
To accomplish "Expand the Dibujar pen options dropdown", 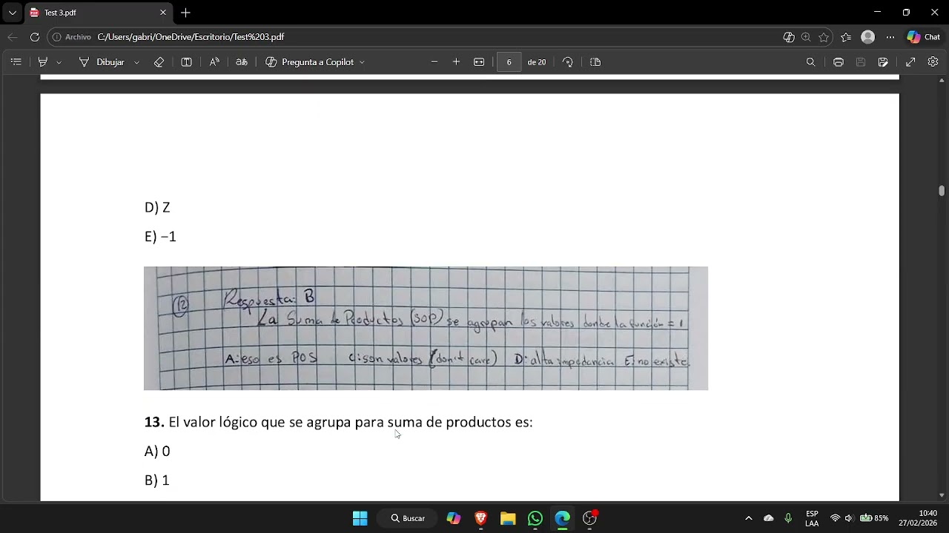I will [136, 62].
